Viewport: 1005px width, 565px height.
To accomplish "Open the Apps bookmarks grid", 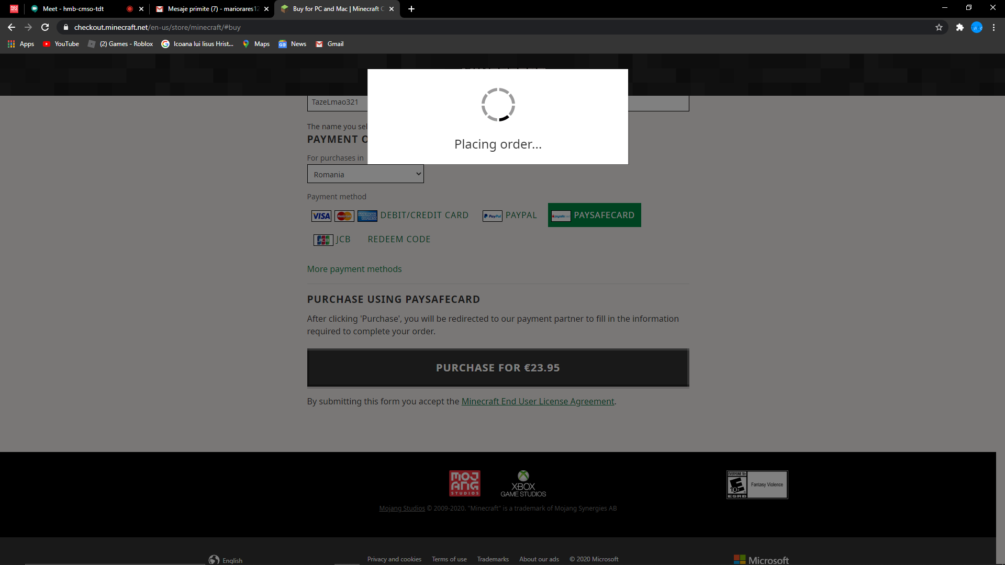I will click(x=21, y=44).
